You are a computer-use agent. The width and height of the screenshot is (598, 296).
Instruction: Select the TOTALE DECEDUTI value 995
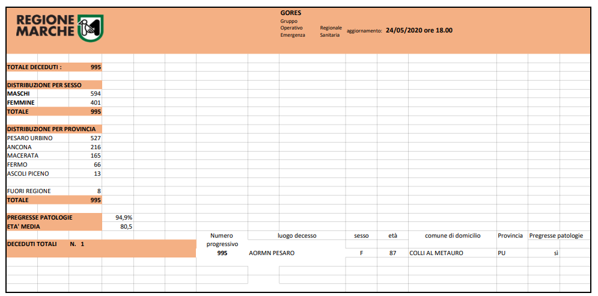pyautogui.click(x=96, y=67)
